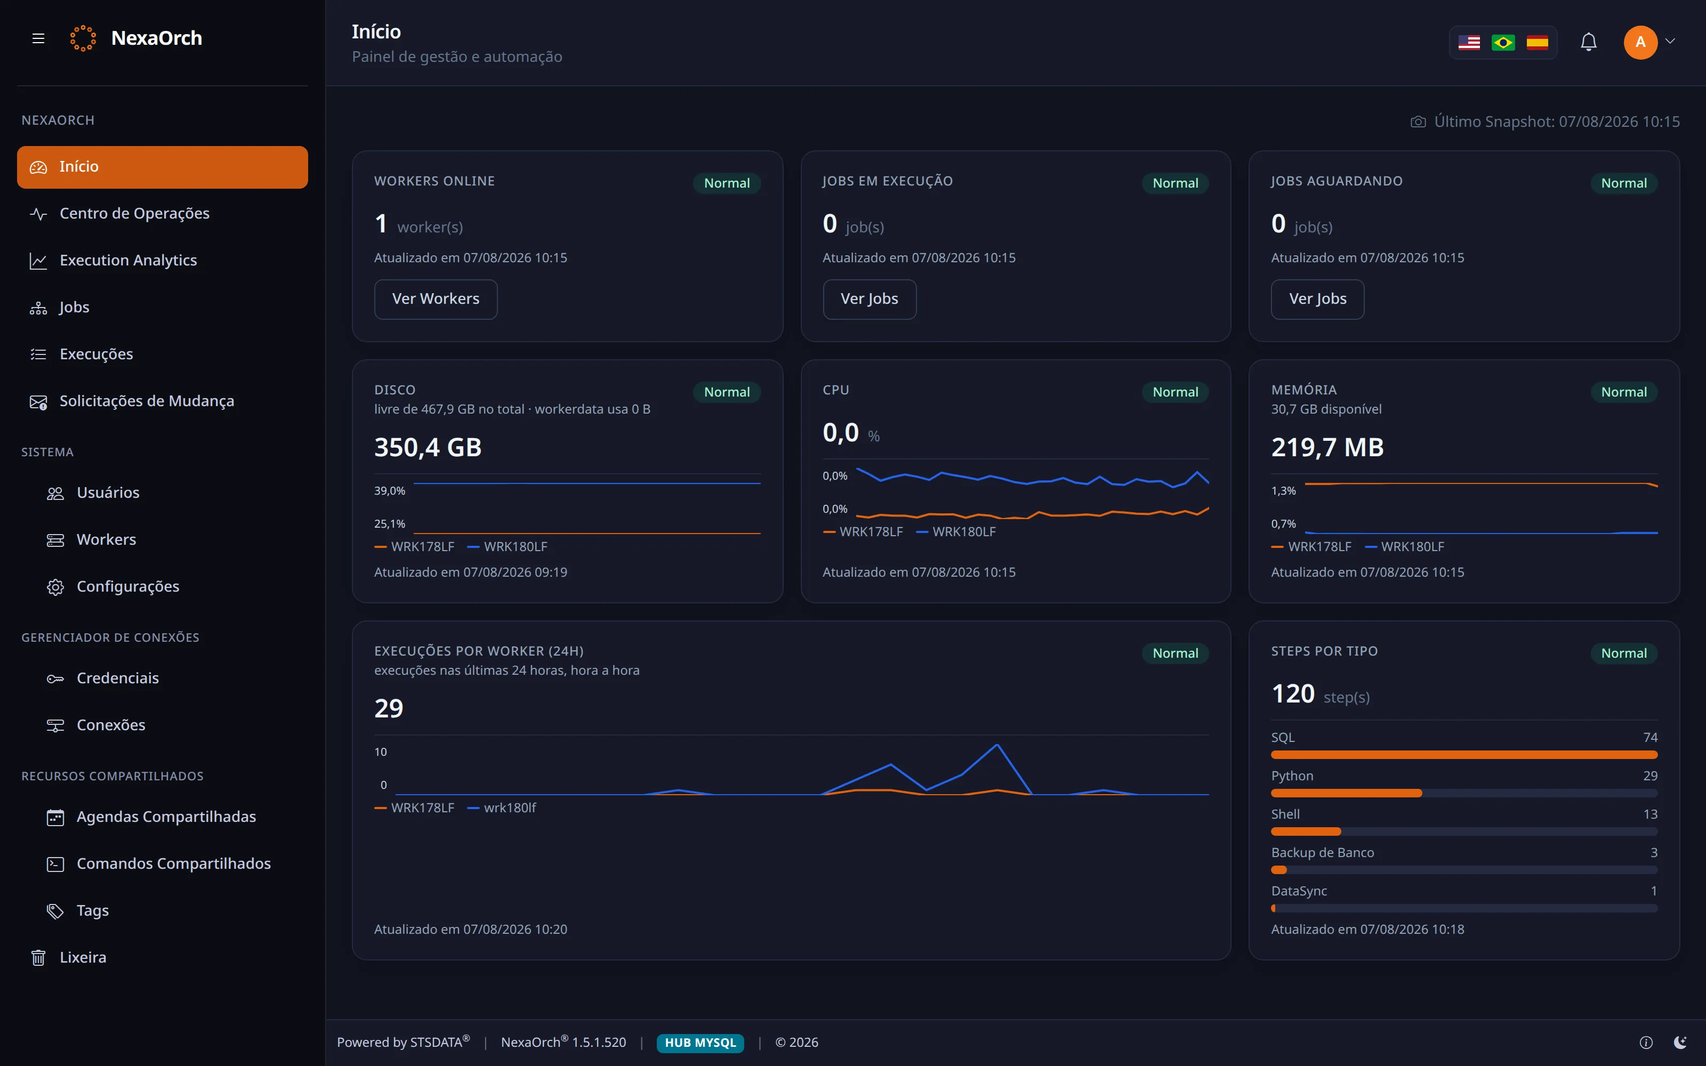
Task: Toggle WRK178LF legend in the Memória chart
Action: pyautogui.click(x=1311, y=546)
